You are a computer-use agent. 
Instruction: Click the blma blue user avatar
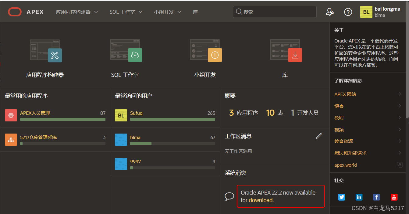pos(121,140)
